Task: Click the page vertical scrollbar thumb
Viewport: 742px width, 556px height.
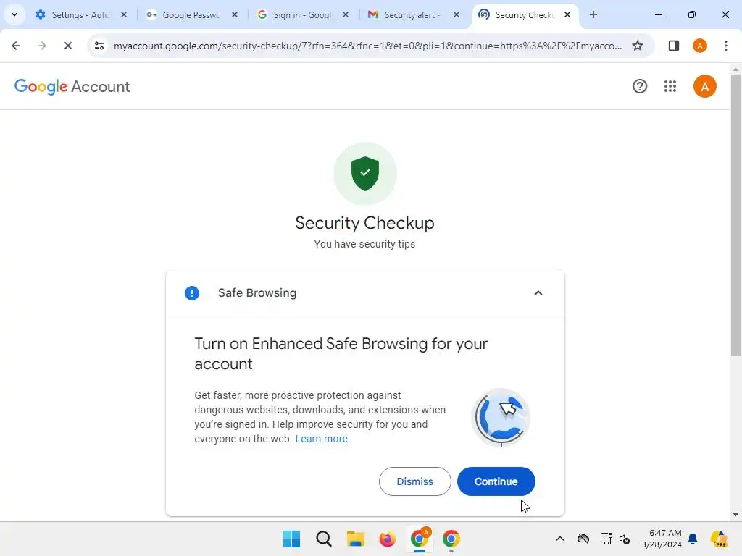Action: pos(735,215)
